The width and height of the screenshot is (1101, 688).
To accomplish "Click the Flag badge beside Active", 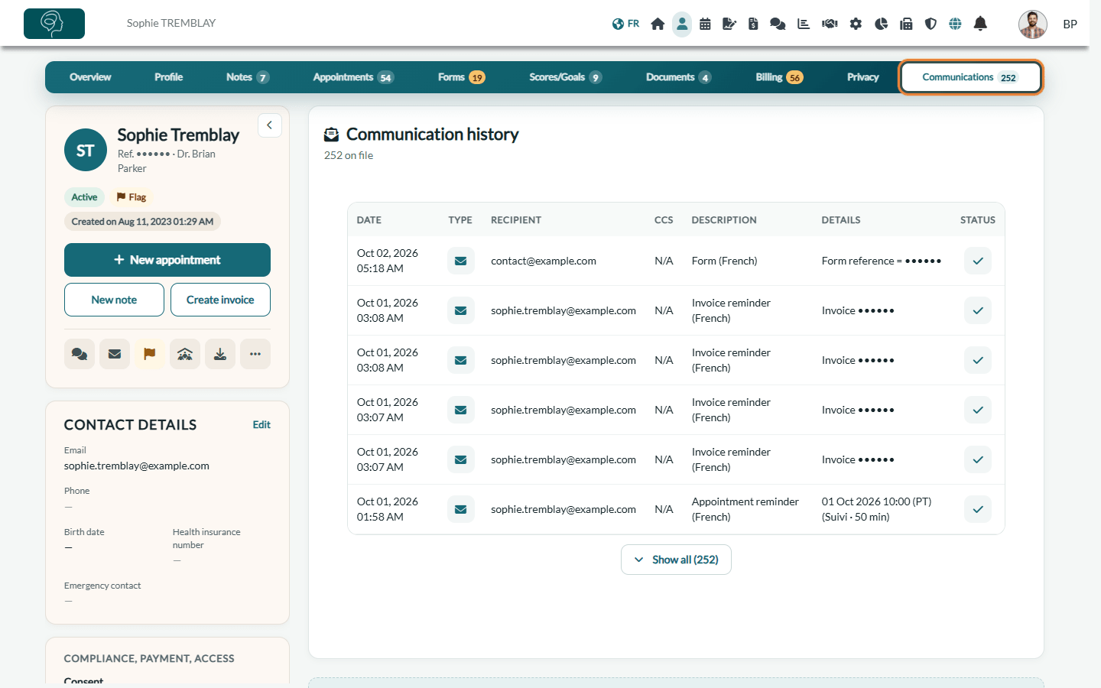I will [x=132, y=197].
